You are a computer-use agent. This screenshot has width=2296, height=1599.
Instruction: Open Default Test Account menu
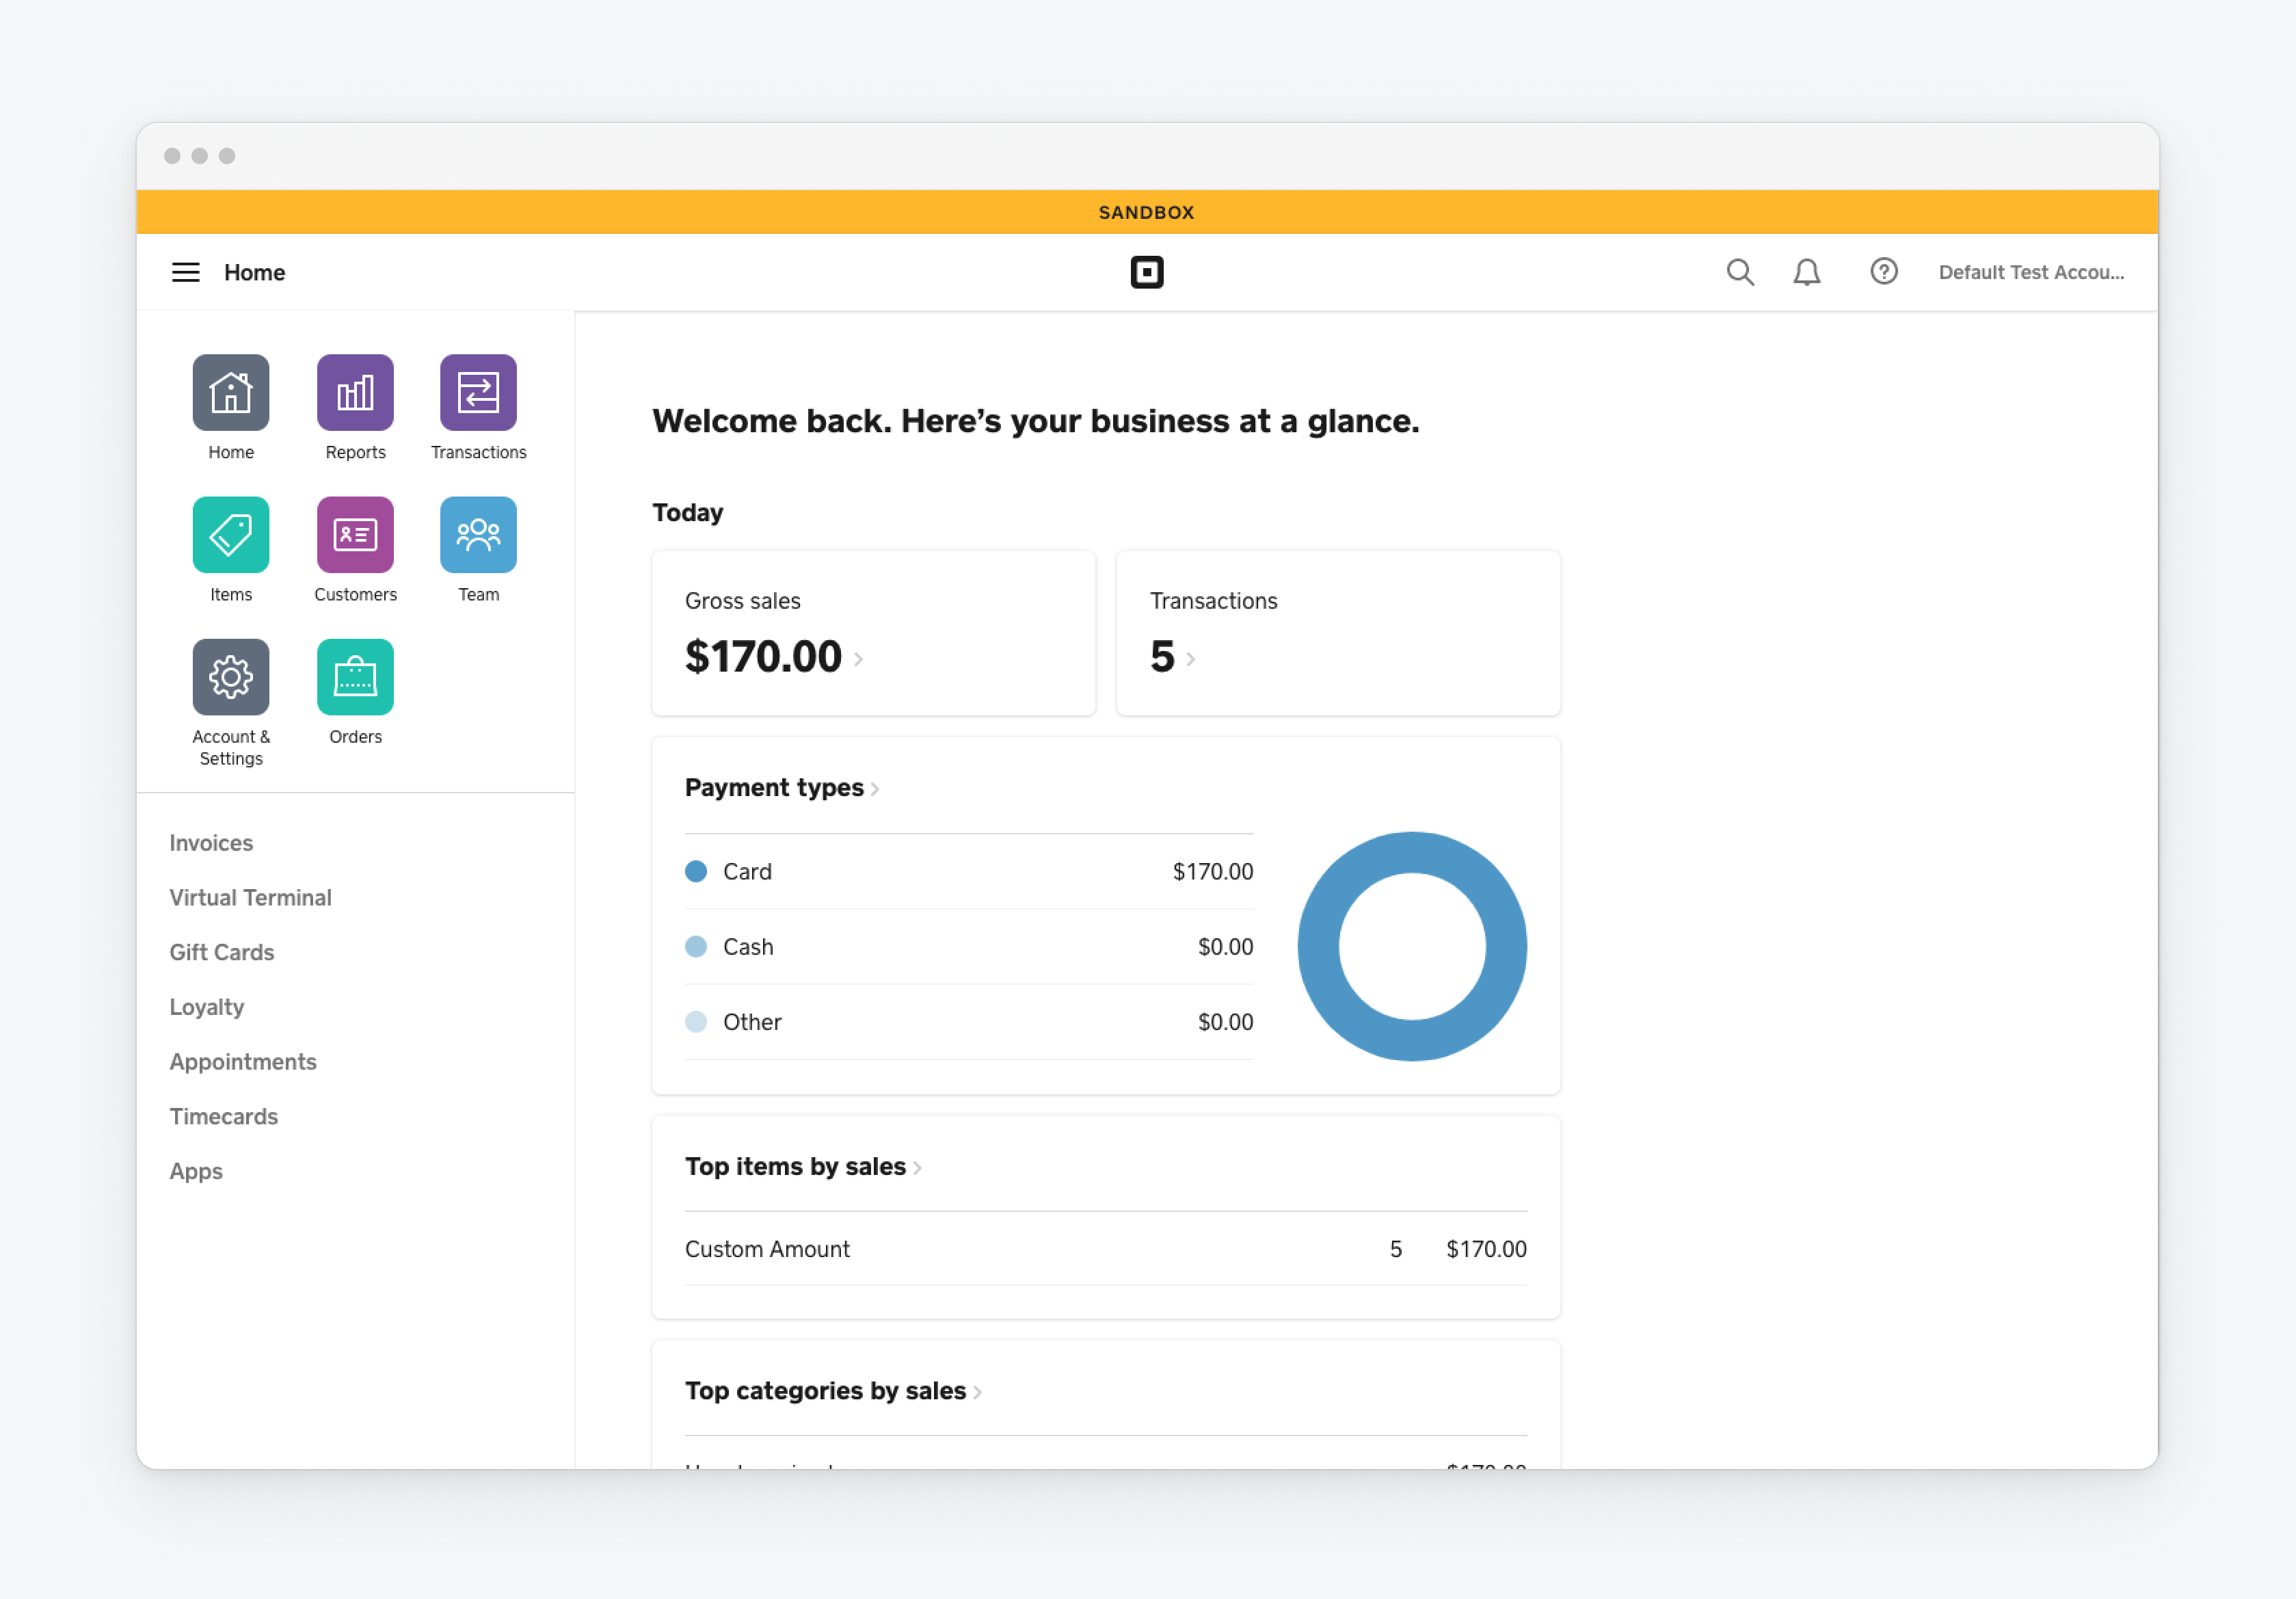2030,272
